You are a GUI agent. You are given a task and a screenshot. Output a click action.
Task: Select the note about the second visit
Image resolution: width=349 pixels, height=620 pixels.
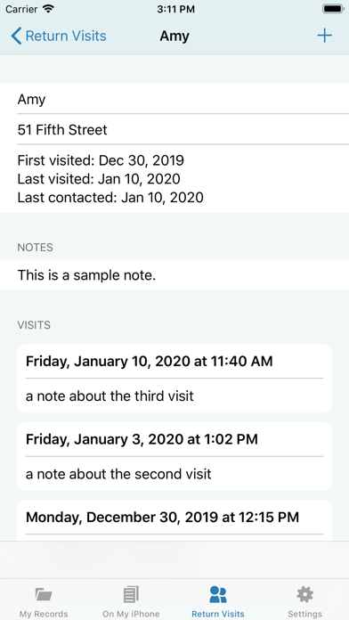click(118, 474)
